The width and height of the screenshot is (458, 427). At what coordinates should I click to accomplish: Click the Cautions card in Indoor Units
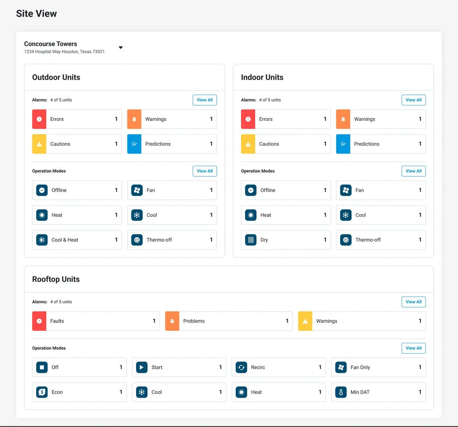click(286, 144)
